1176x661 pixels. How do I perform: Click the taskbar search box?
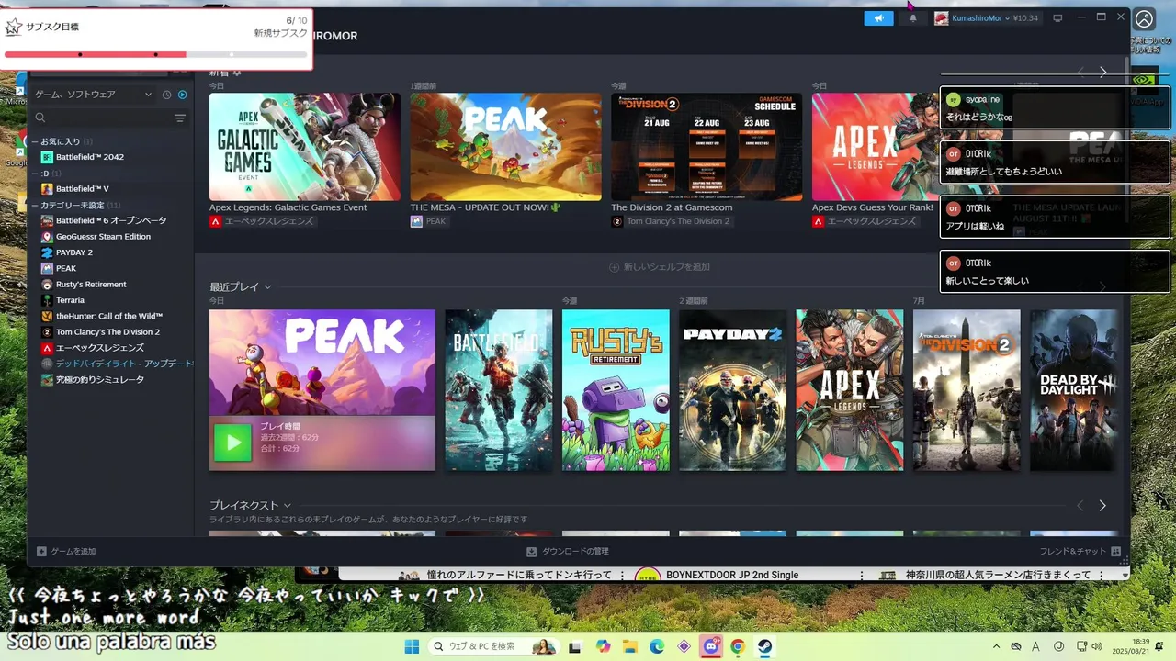(x=496, y=646)
